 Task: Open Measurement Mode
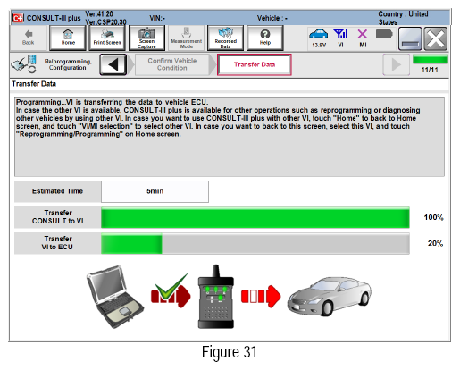coord(187,38)
